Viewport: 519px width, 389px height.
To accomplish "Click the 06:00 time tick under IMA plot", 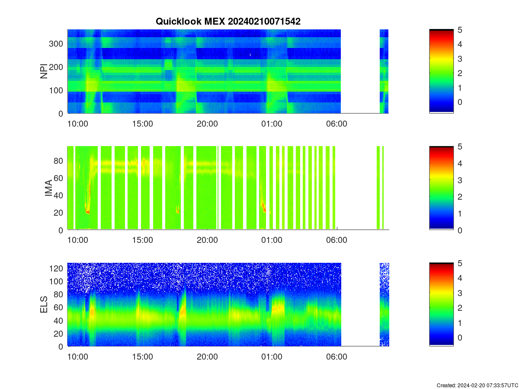I will coord(336,240).
